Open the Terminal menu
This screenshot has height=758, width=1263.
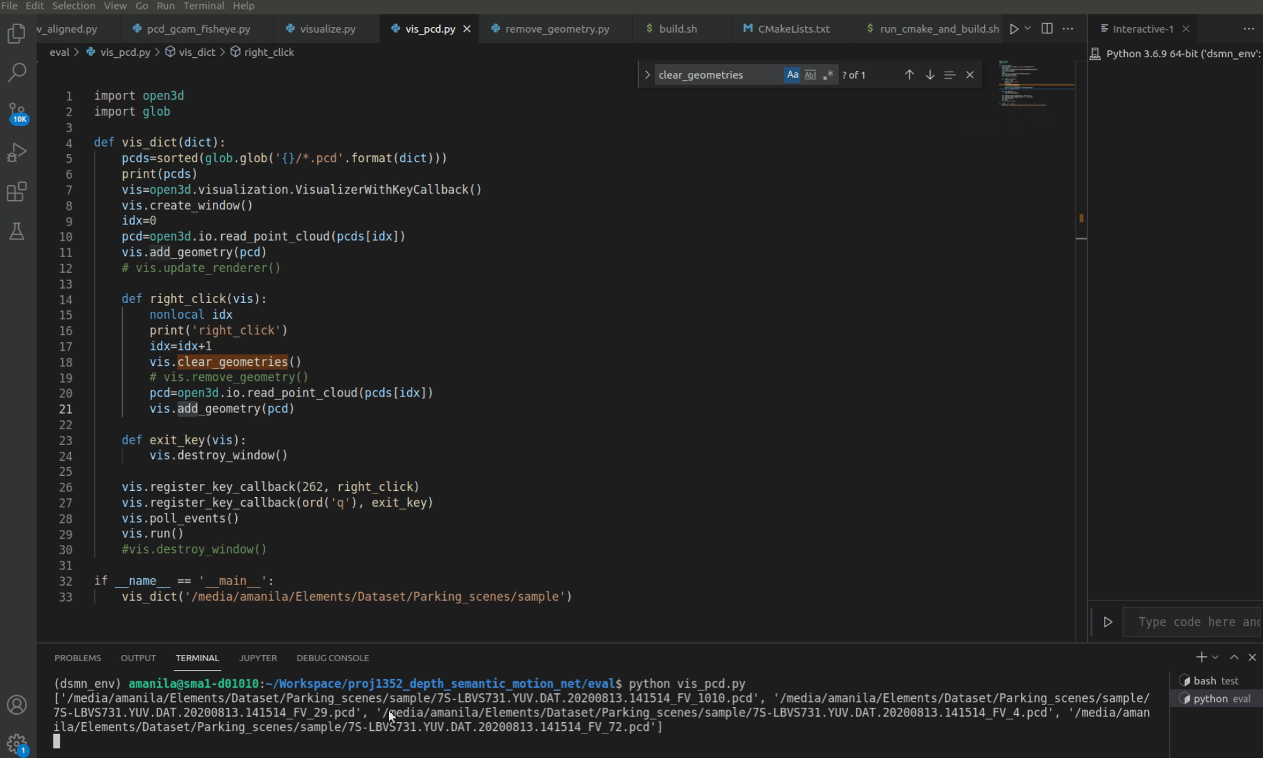click(x=204, y=6)
